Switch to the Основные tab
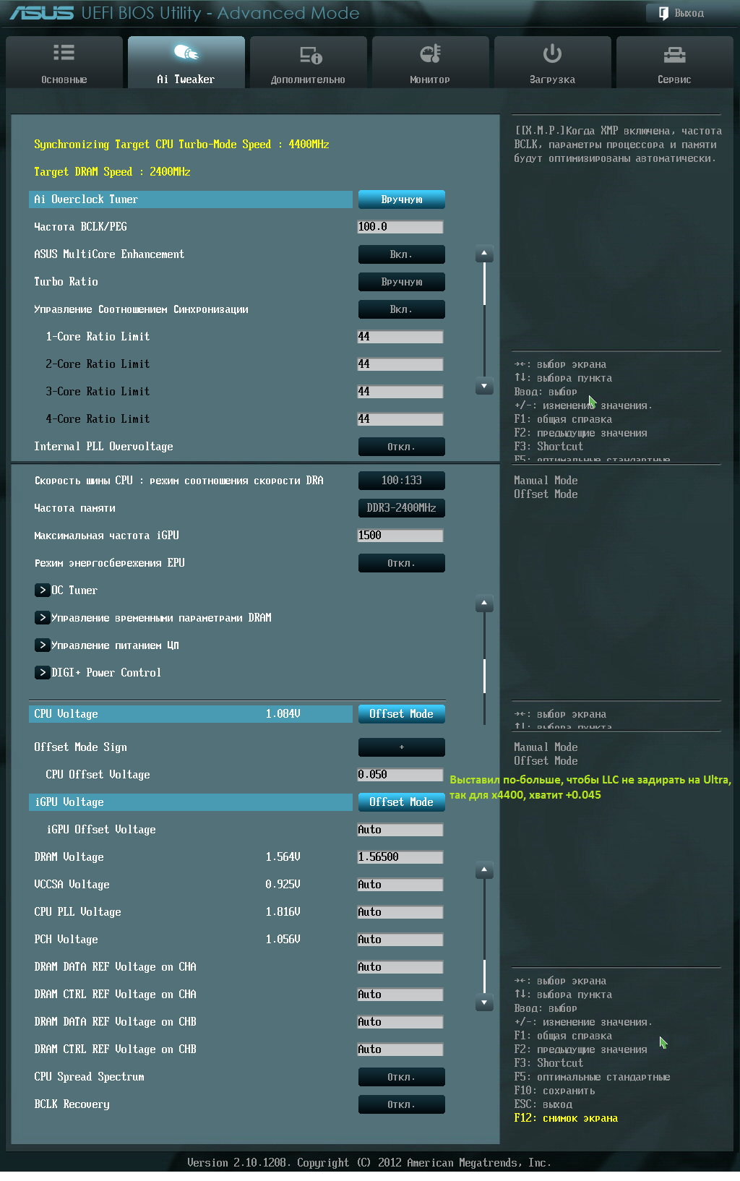The width and height of the screenshot is (740, 1181). coord(64,62)
